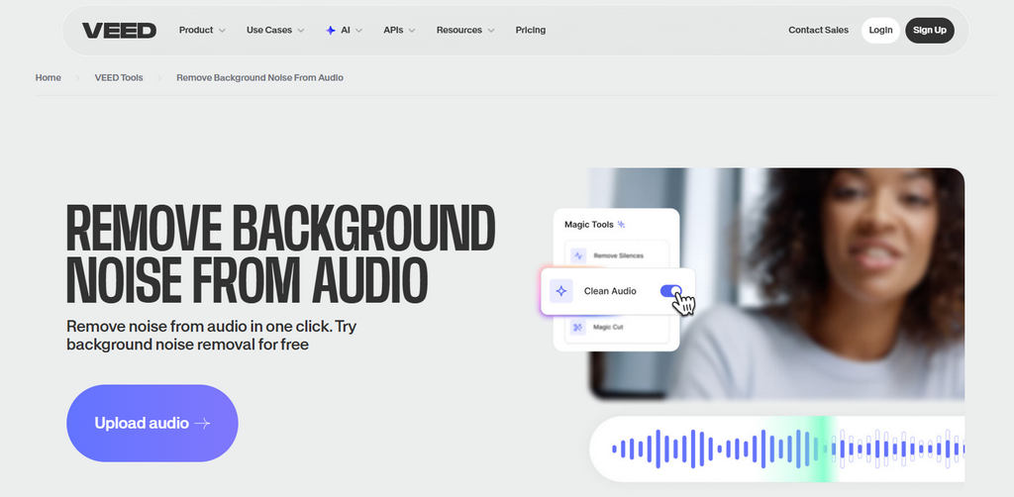The image size is (1014, 497).
Task: Expand the Resources chevron arrow
Action: tap(491, 31)
